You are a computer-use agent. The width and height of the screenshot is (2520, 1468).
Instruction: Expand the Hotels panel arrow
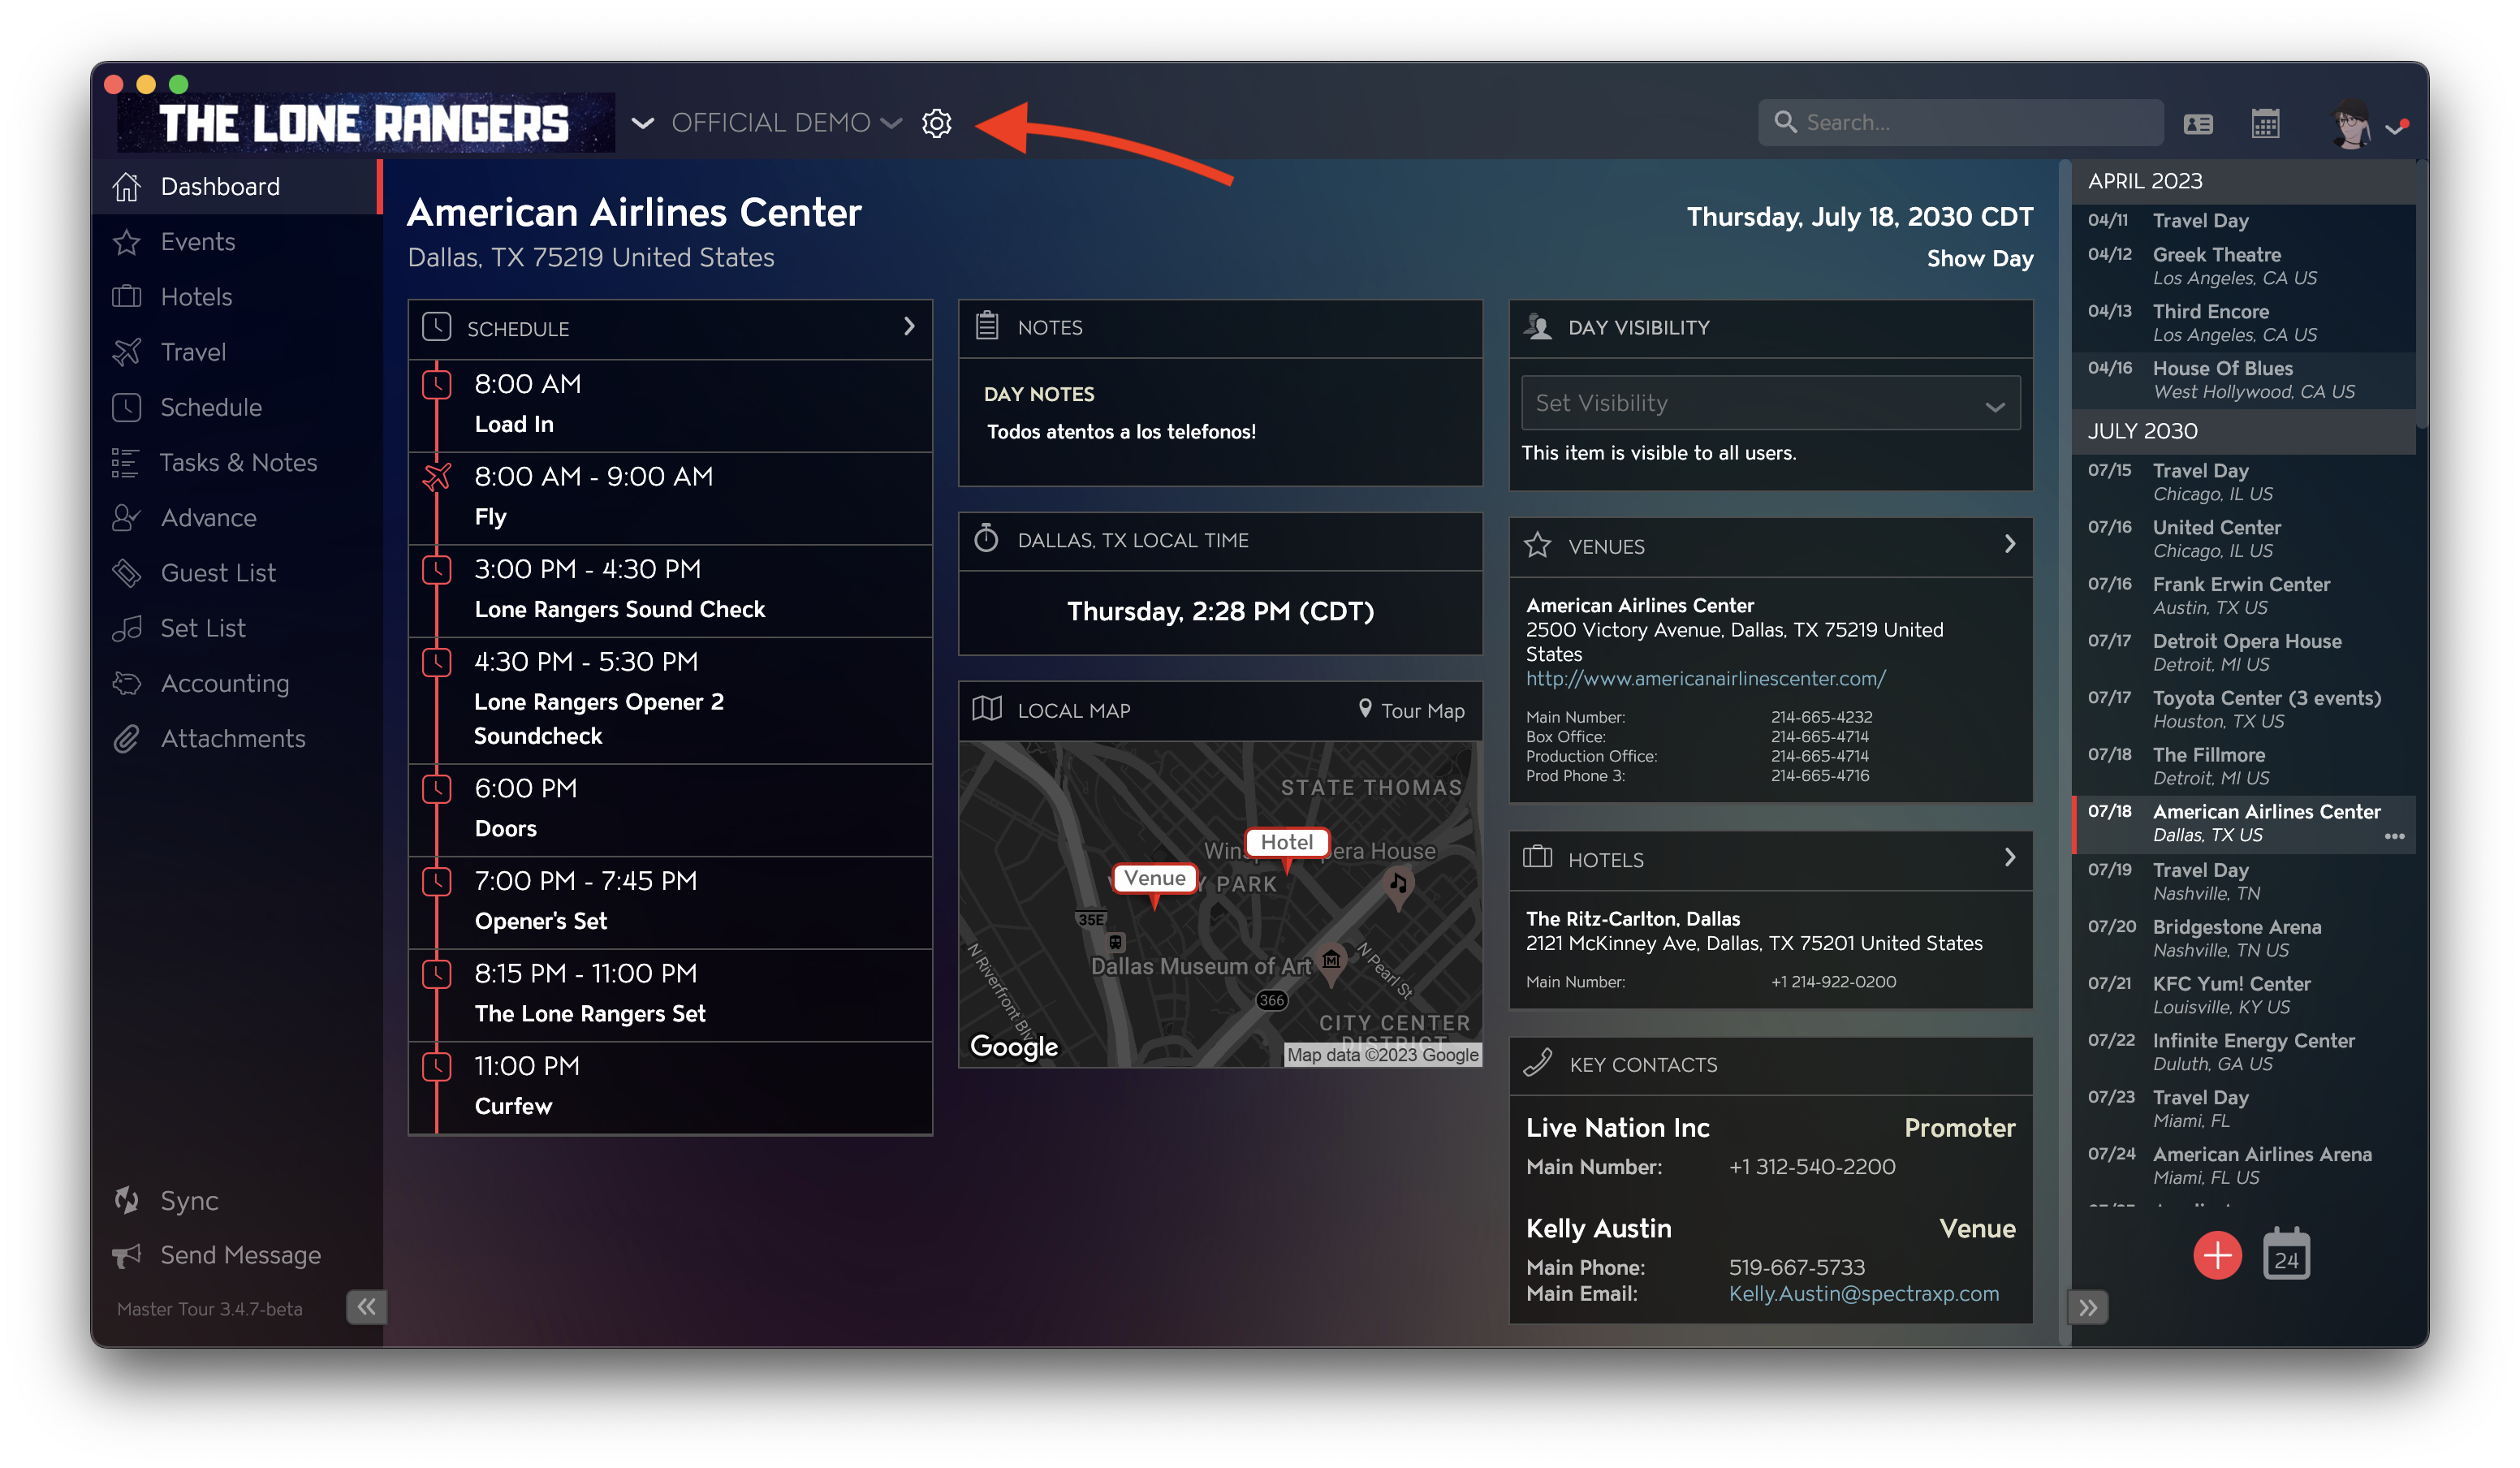2010,857
